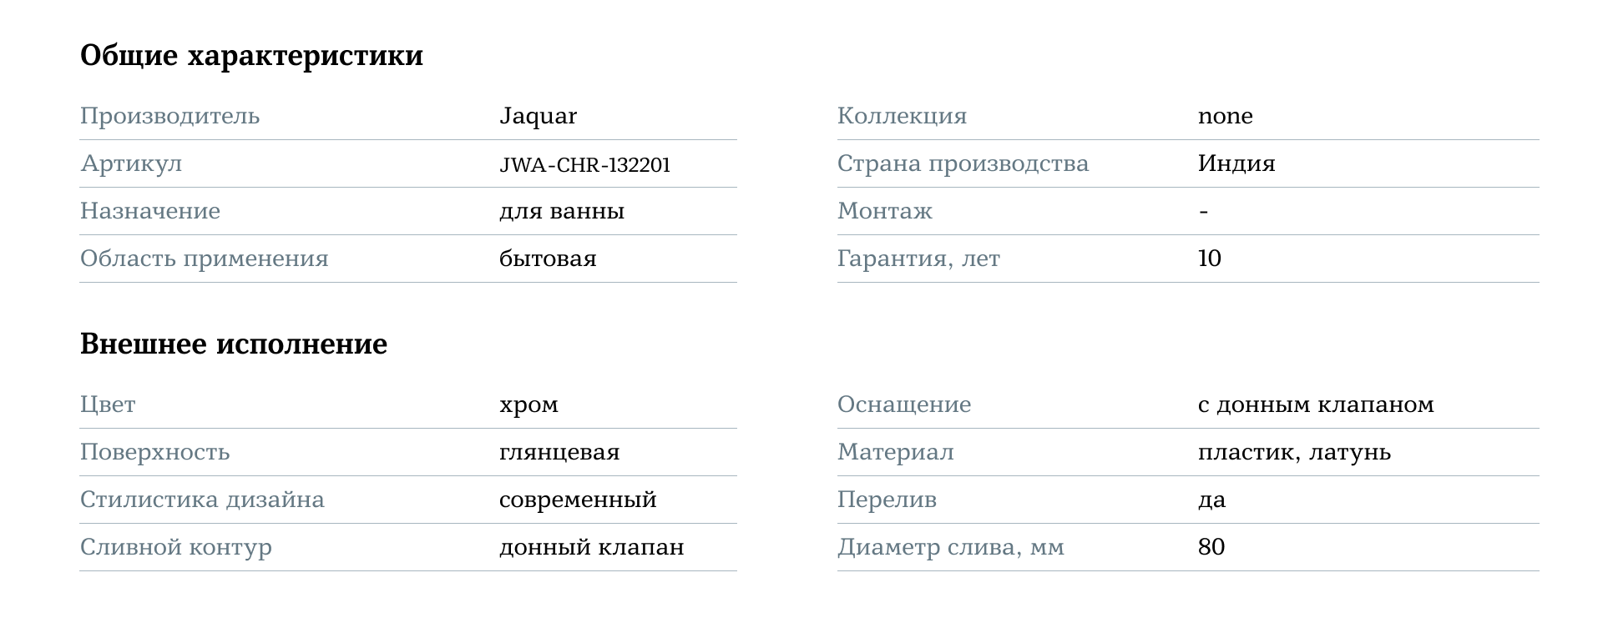
Task: Click the 'Страна производства' label
Action: coord(963,163)
